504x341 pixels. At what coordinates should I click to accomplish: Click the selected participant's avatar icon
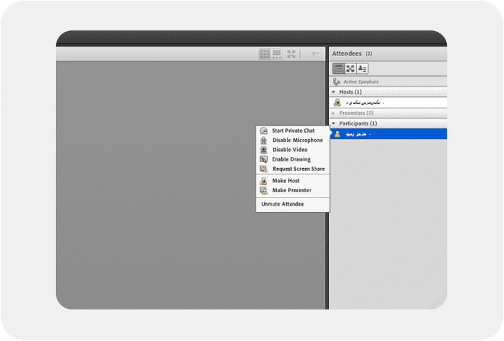click(337, 134)
